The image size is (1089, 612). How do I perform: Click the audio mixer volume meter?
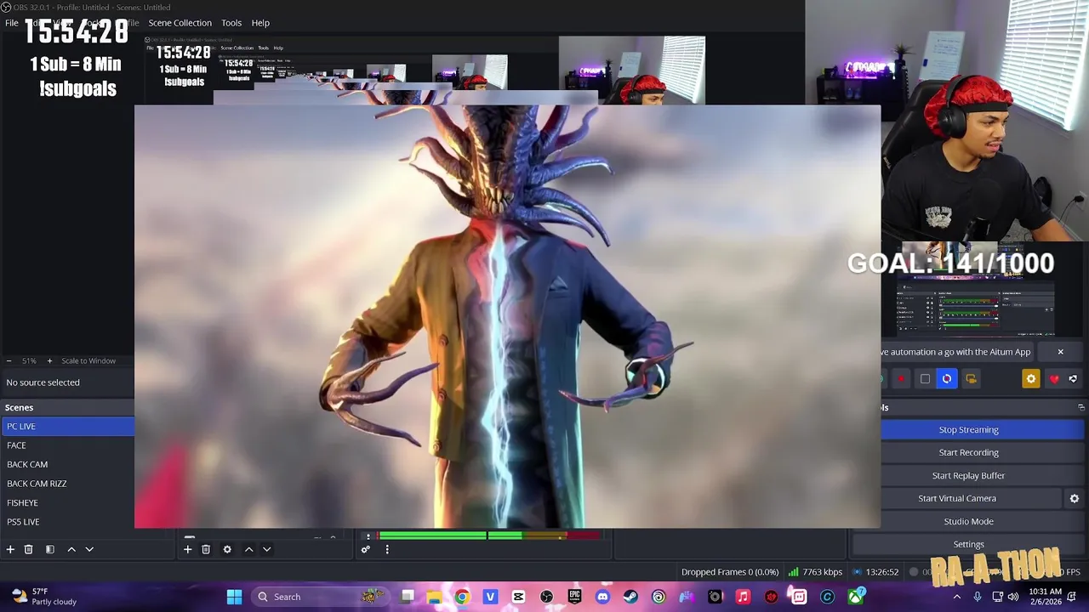click(489, 535)
